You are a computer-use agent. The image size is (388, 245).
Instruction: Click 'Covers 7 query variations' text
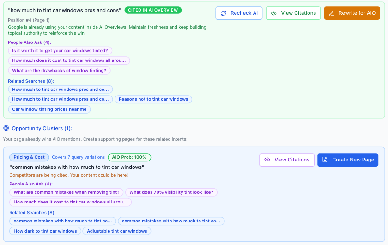[x=78, y=157]
